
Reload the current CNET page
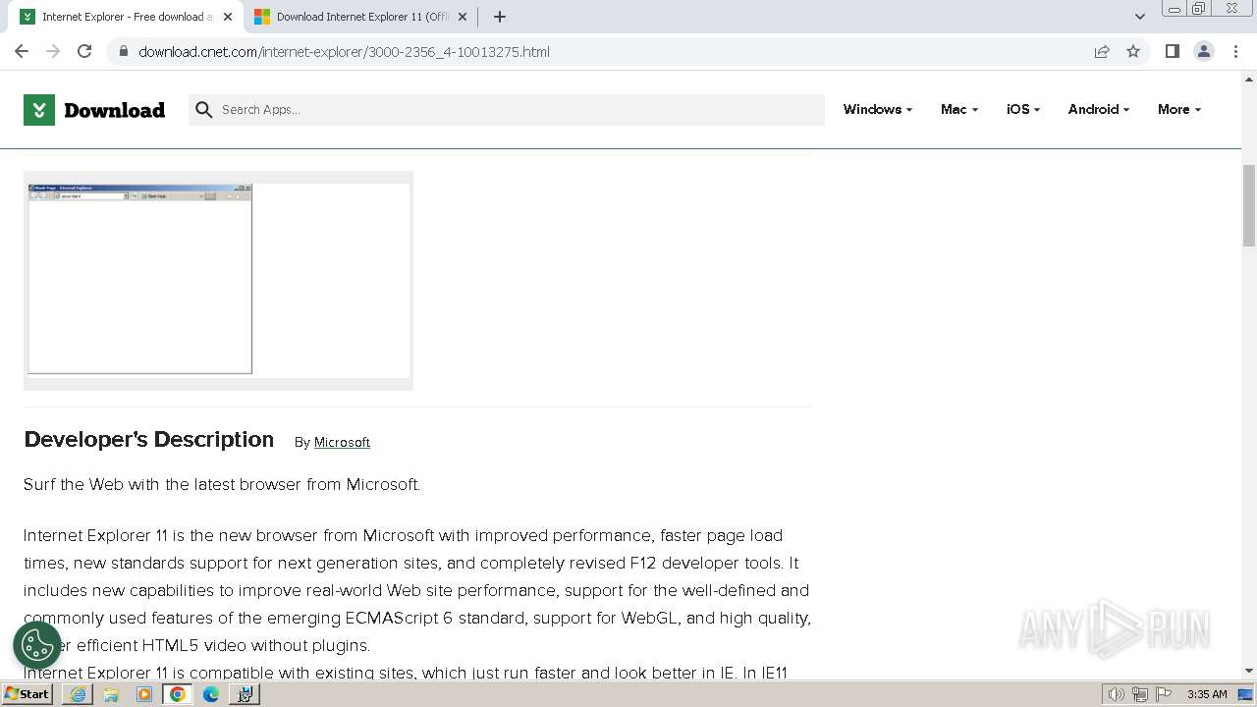click(x=84, y=51)
